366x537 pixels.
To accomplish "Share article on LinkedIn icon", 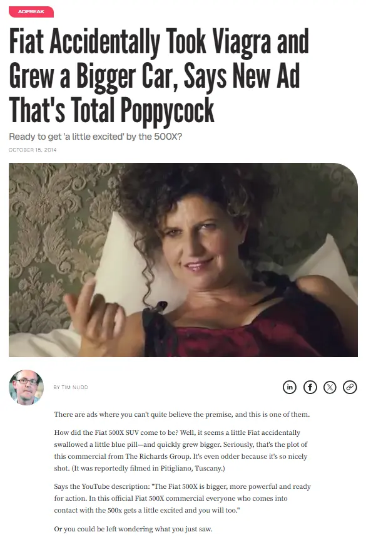I will 290,387.
